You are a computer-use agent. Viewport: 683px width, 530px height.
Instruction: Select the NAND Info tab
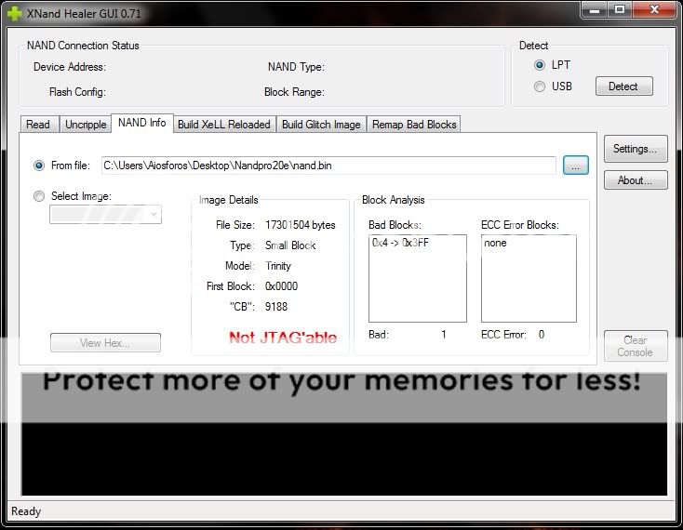[141, 123]
